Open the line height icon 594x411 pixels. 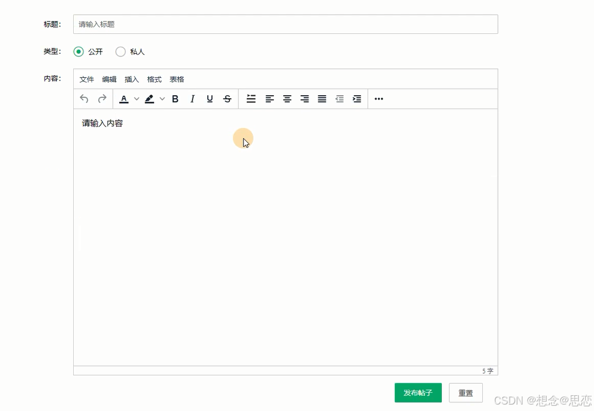(251, 99)
